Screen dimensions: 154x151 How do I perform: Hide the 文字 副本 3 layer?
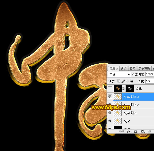pyautogui.click(x=110, y=97)
